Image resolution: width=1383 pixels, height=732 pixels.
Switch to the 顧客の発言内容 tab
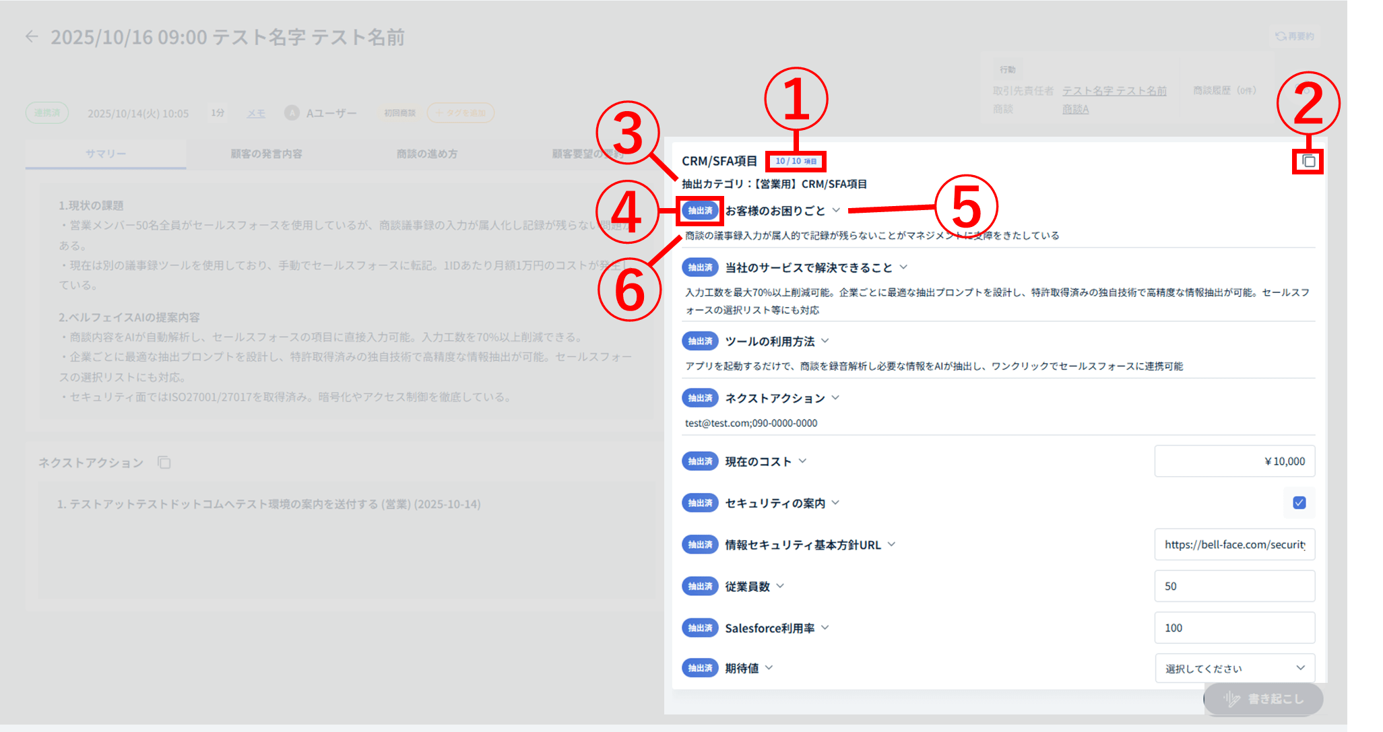click(266, 154)
